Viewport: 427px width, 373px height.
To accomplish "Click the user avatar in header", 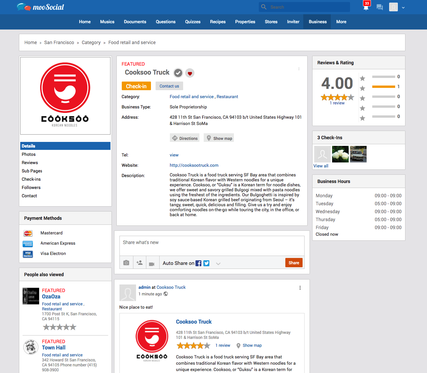I will coord(393,7).
